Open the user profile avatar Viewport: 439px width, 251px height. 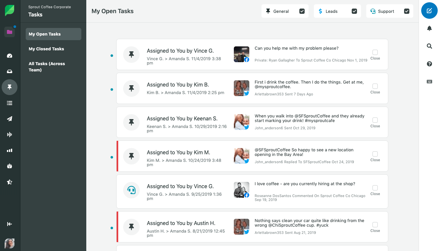(10, 243)
